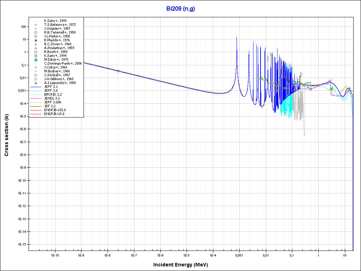Click the T.S.Belanova 1972 plus marker in legend
The height and width of the screenshot is (271, 361).
pyautogui.click(x=36, y=25)
